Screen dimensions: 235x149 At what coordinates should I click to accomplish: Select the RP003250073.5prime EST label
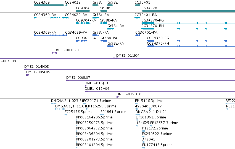94,123
